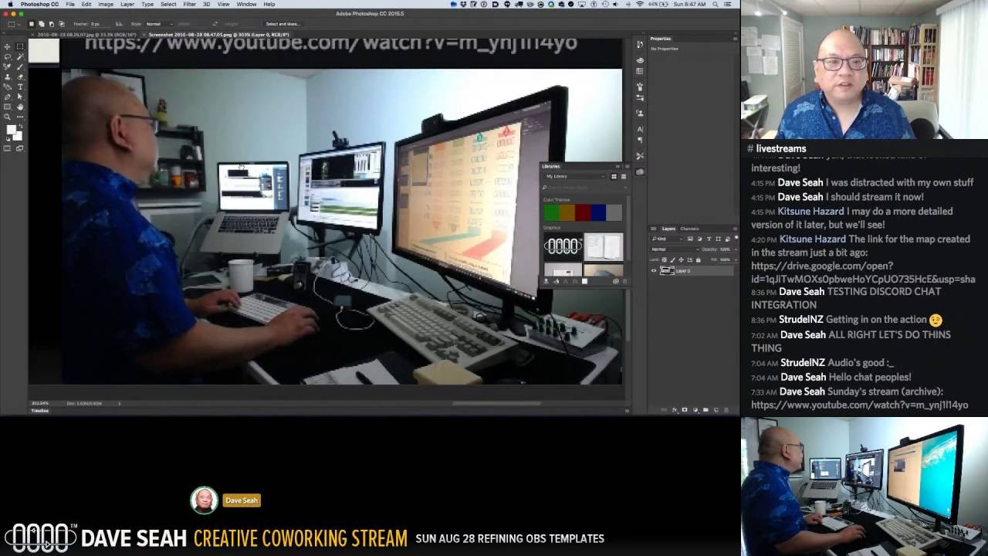Open the Paragraph panel icon in dock

[x=640, y=140]
